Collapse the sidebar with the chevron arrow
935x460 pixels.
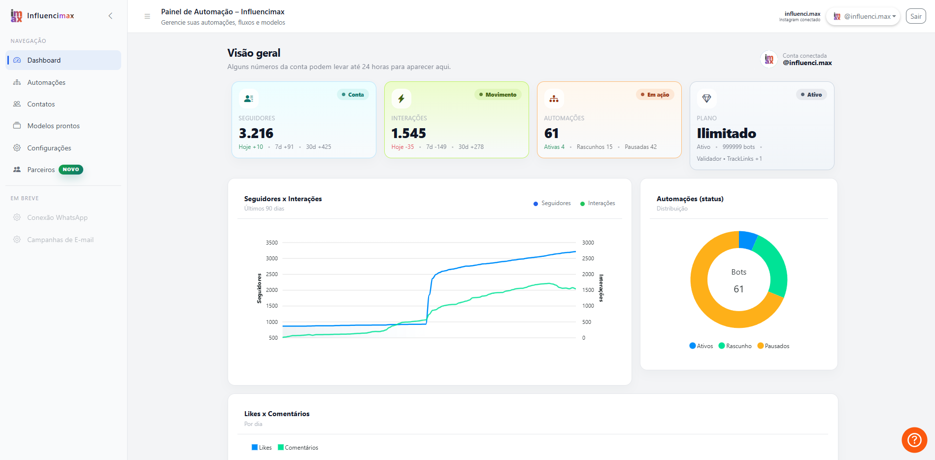click(x=110, y=16)
